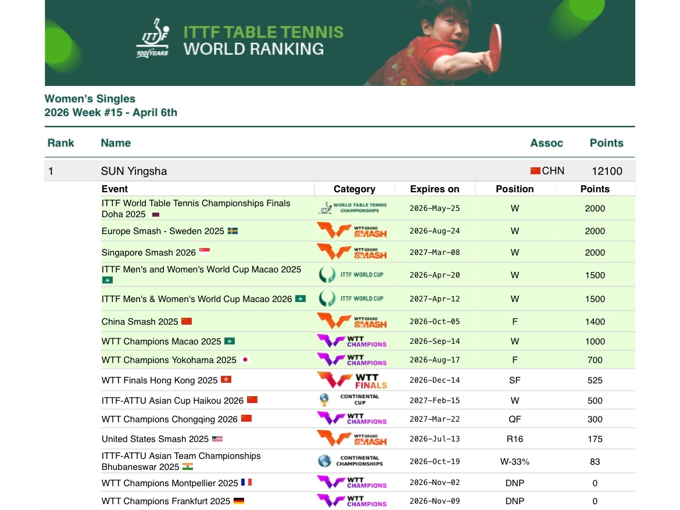Click the Singapore flag beside Singapore Smash 2026
The width and height of the screenshot is (680, 510).
(x=205, y=251)
